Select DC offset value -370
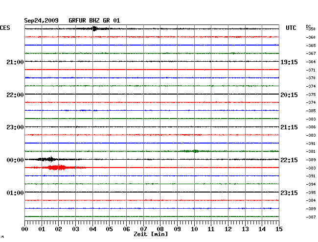The width and height of the screenshot is (318, 242). (311, 78)
